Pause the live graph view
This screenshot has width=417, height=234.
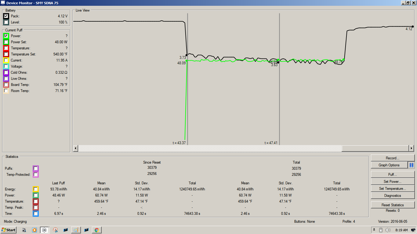412,165
